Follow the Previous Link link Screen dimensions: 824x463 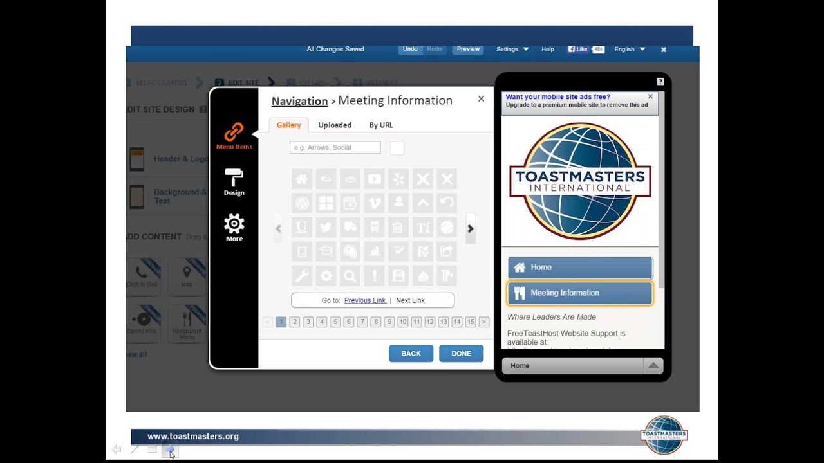pyautogui.click(x=365, y=300)
